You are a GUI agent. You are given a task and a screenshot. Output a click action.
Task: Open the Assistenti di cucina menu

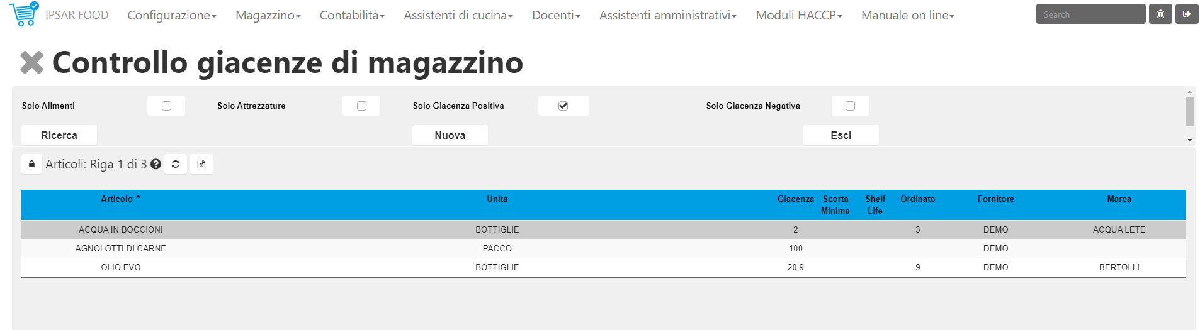[458, 15]
